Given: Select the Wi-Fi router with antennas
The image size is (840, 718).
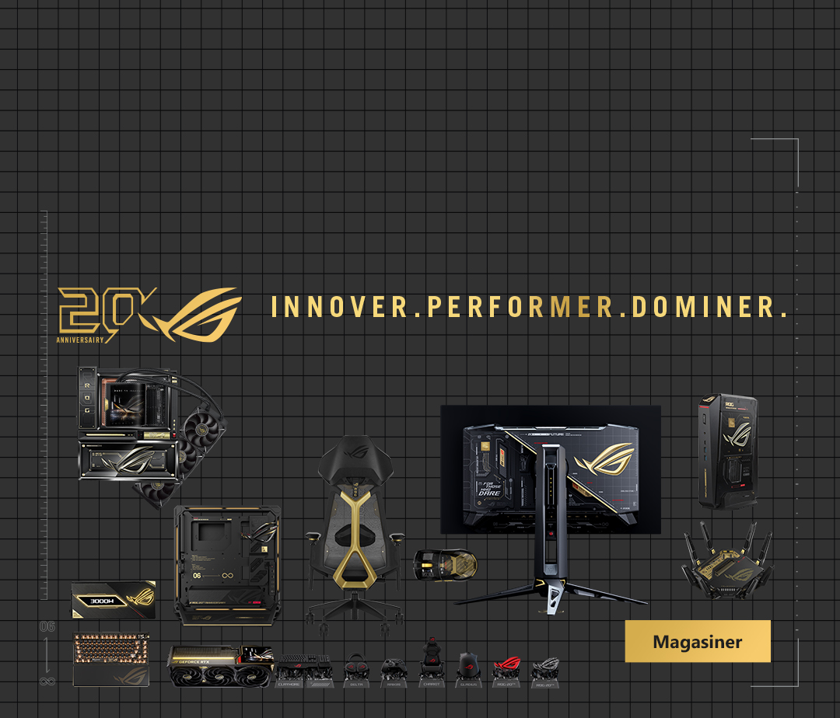Looking at the screenshot, I should click(728, 561).
